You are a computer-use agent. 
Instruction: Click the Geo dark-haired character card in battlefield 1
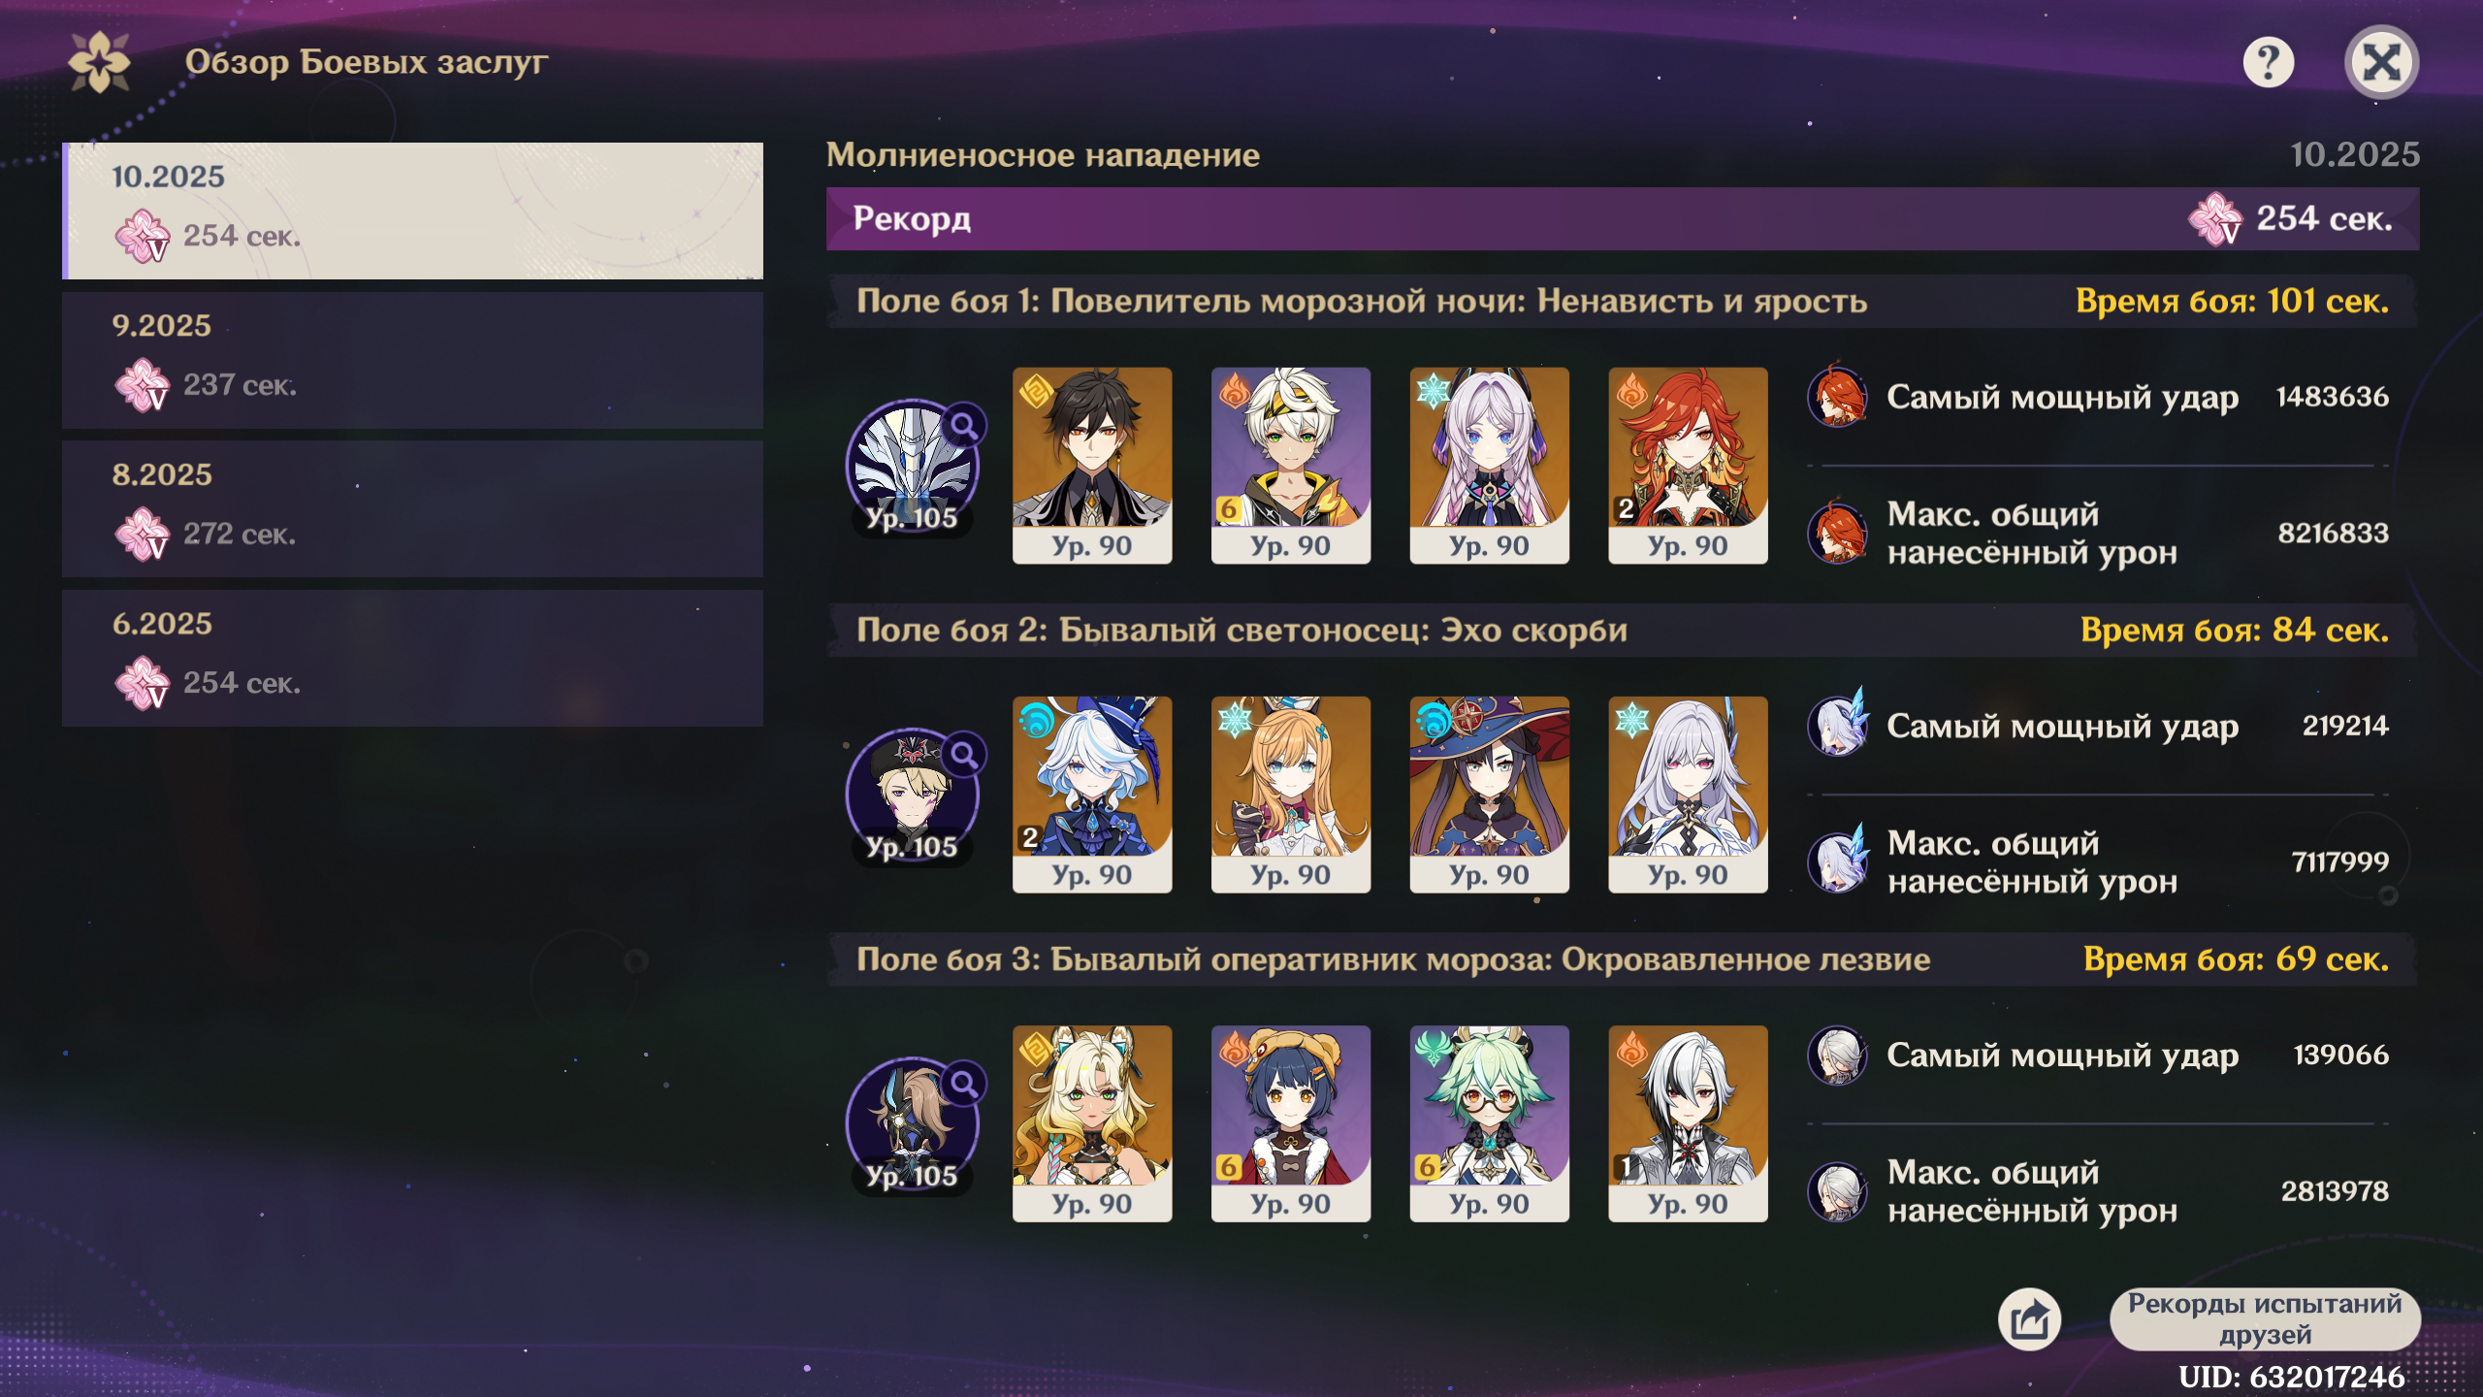(x=1092, y=465)
